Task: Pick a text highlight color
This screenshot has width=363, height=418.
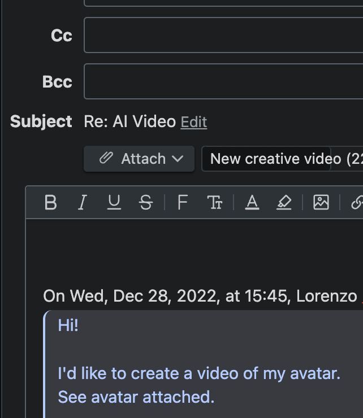Action: click(x=284, y=202)
